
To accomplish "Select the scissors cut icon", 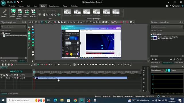I will pos(30,22).
